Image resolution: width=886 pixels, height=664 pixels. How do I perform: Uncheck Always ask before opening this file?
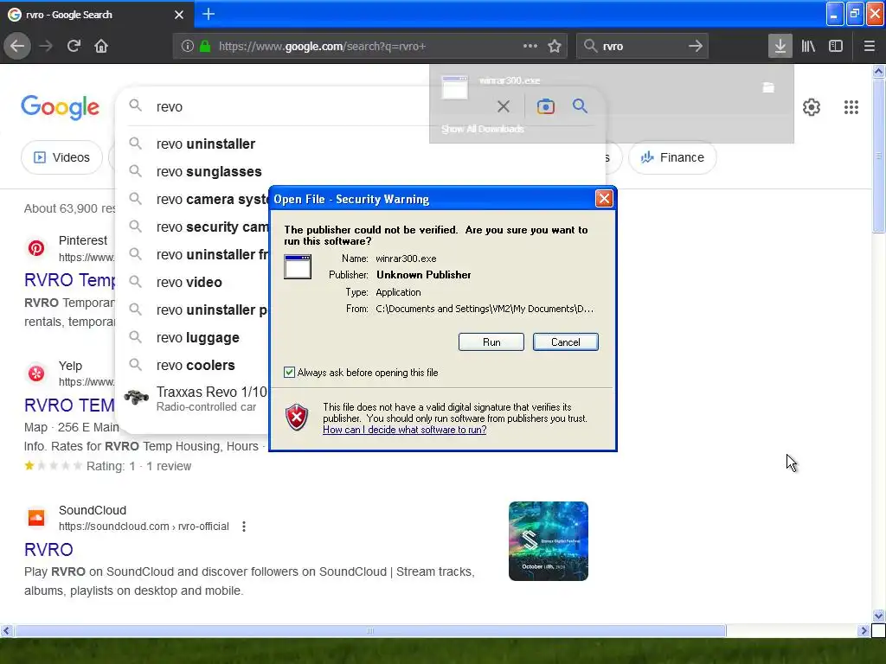pos(289,372)
